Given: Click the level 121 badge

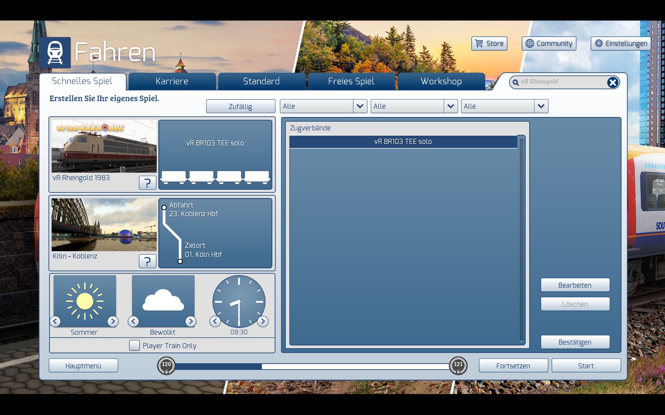Looking at the screenshot, I should pos(458,366).
